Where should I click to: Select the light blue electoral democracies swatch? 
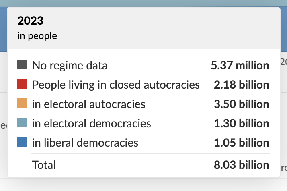22,122
